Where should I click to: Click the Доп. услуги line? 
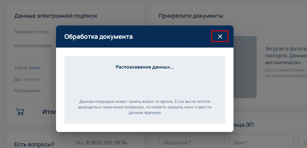click(x=28, y=79)
